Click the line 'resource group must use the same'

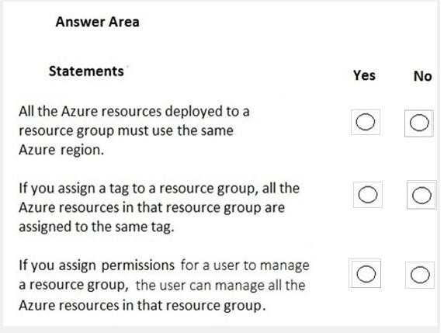click(x=126, y=131)
